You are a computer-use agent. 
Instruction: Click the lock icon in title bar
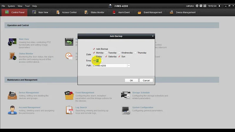219,6
